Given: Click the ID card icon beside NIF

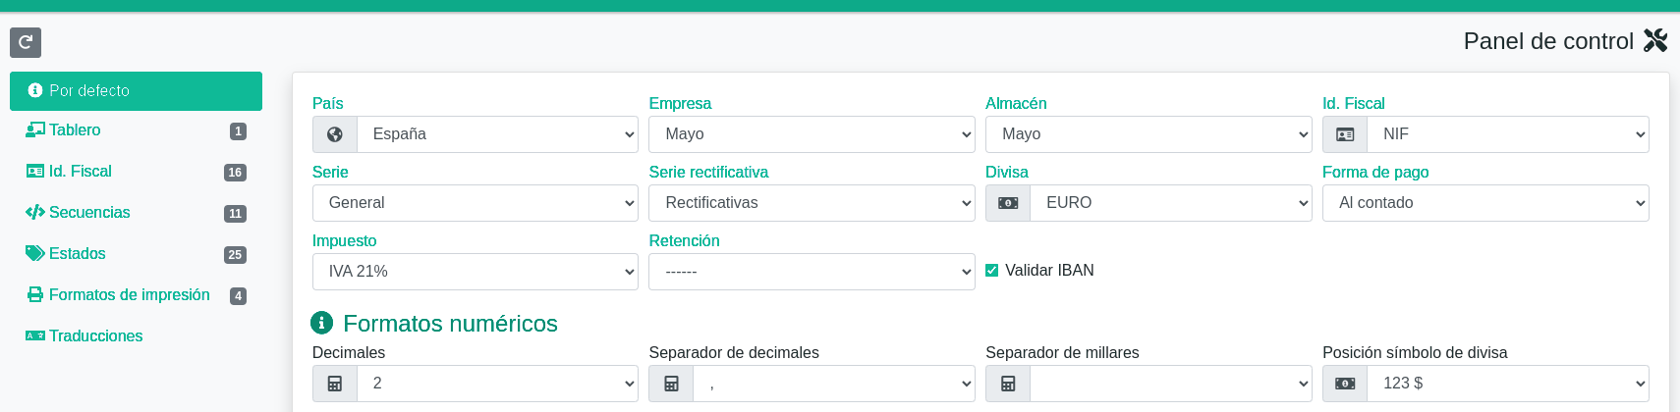Looking at the screenshot, I should tap(1345, 134).
